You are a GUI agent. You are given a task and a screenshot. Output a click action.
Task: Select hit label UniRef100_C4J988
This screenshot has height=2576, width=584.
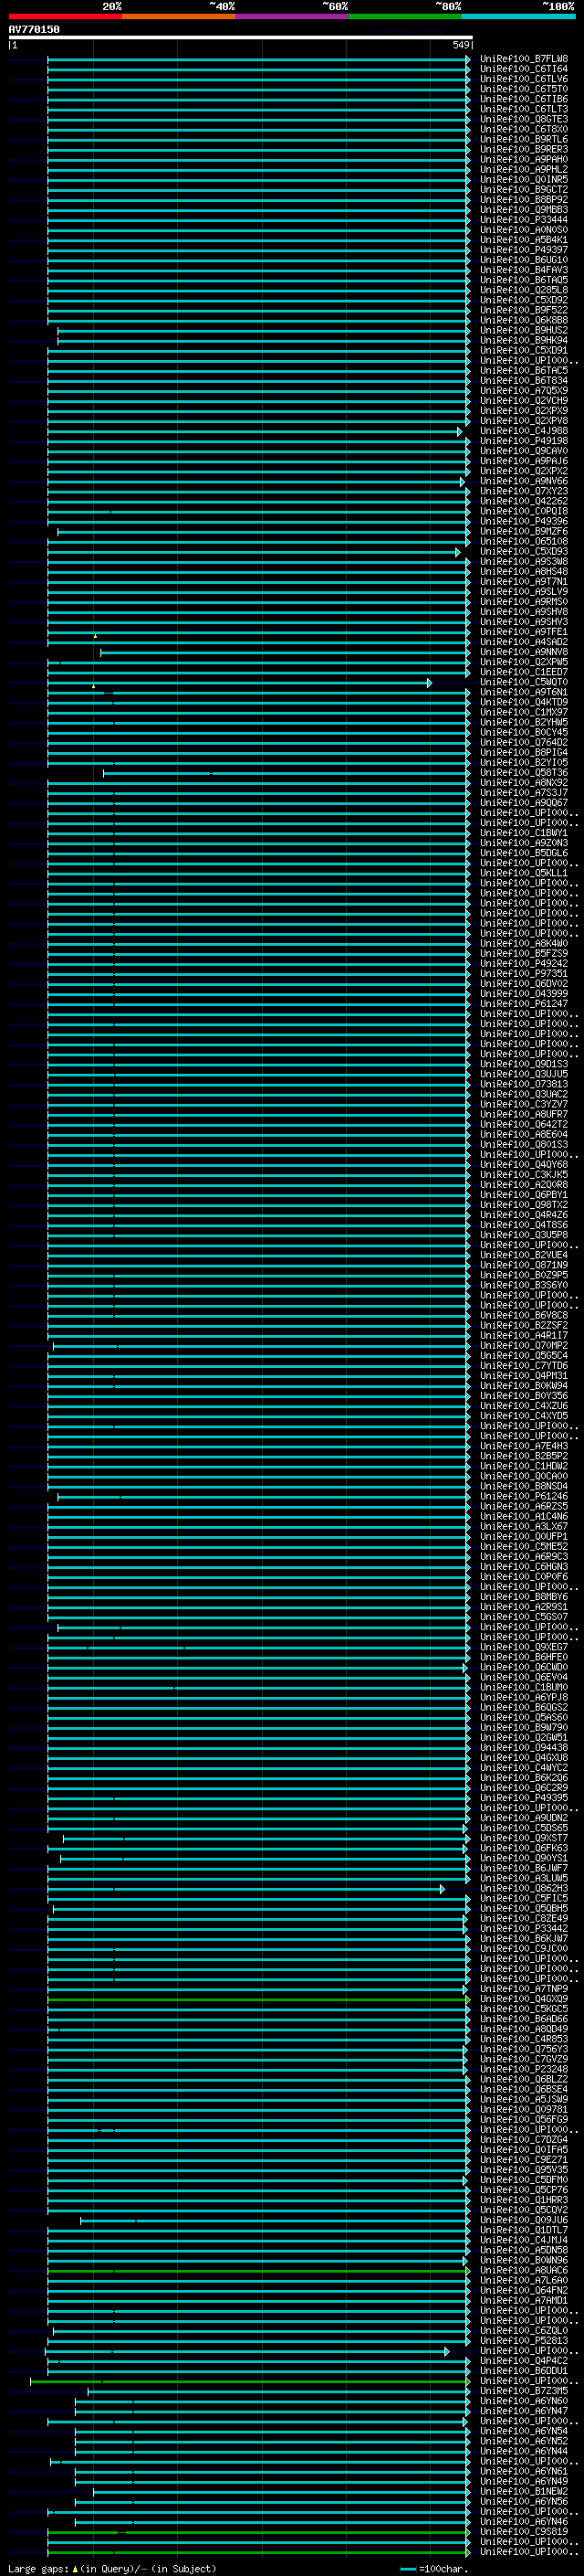[x=524, y=431]
